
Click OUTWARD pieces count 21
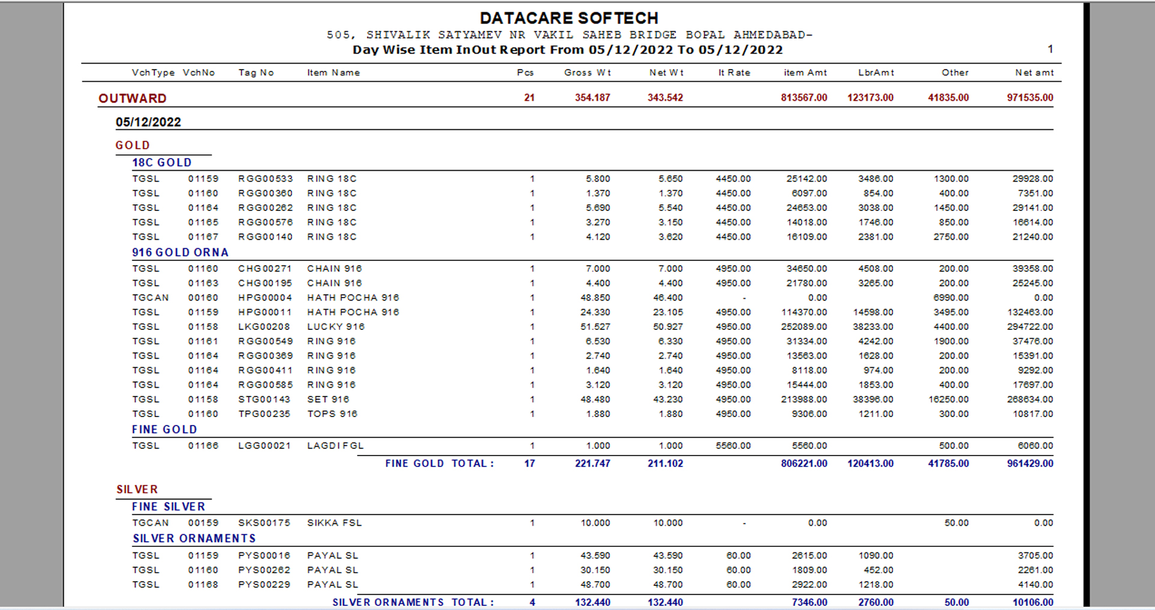(529, 97)
